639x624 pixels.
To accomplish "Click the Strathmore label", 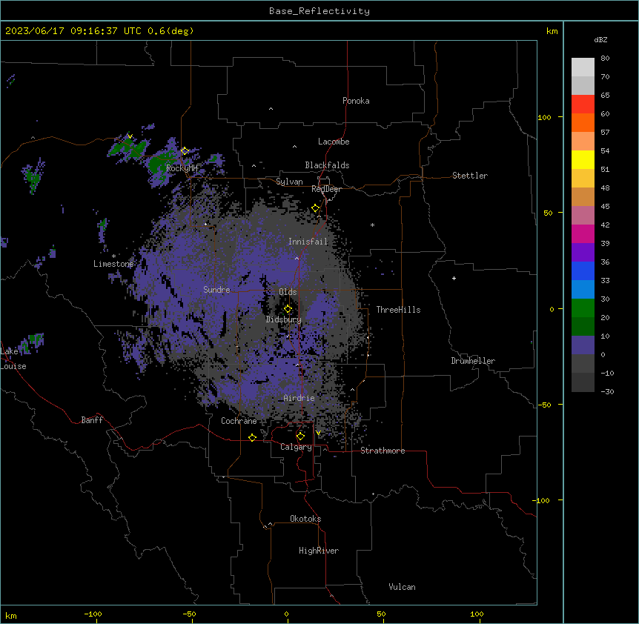I will pos(383,451).
